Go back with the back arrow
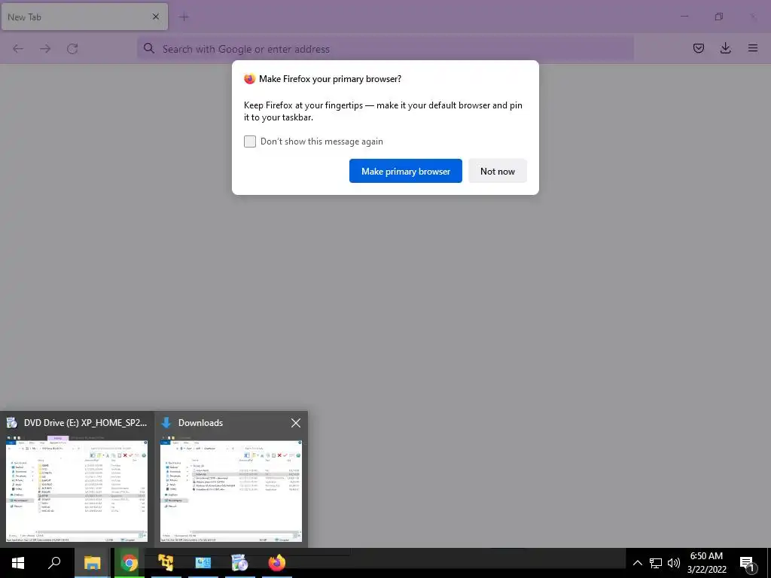The width and height of the screenshot is (771, 578). click(x=18, y=49)
